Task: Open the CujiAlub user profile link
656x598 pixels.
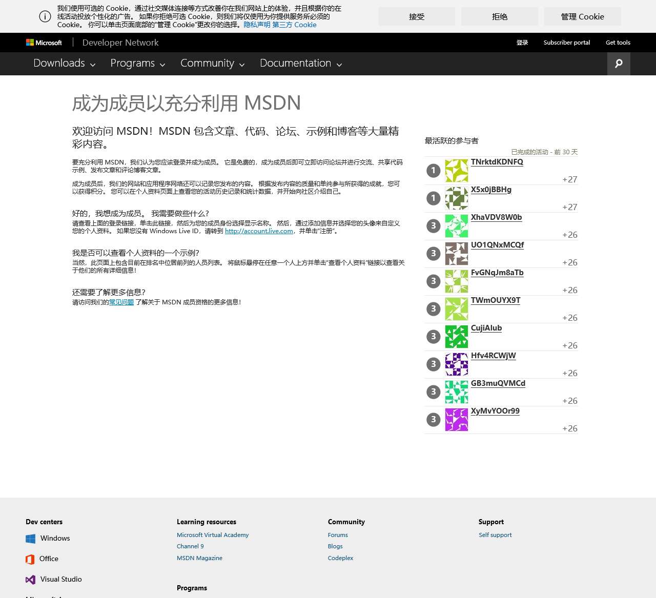Action: coord(486,328)
